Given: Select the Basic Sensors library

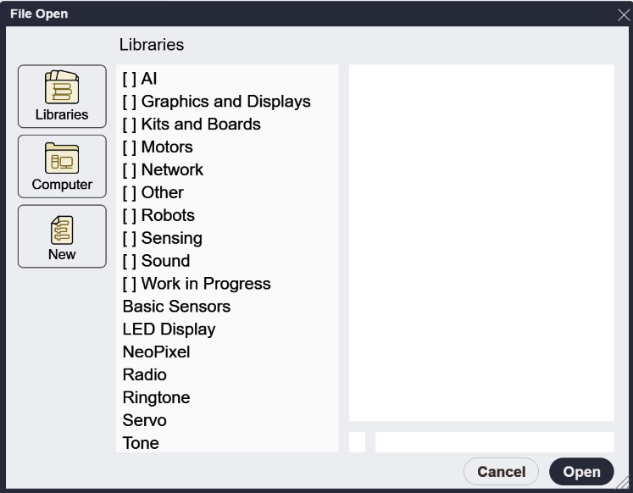Looking at the screenshot, I should (x=176, y=307).
